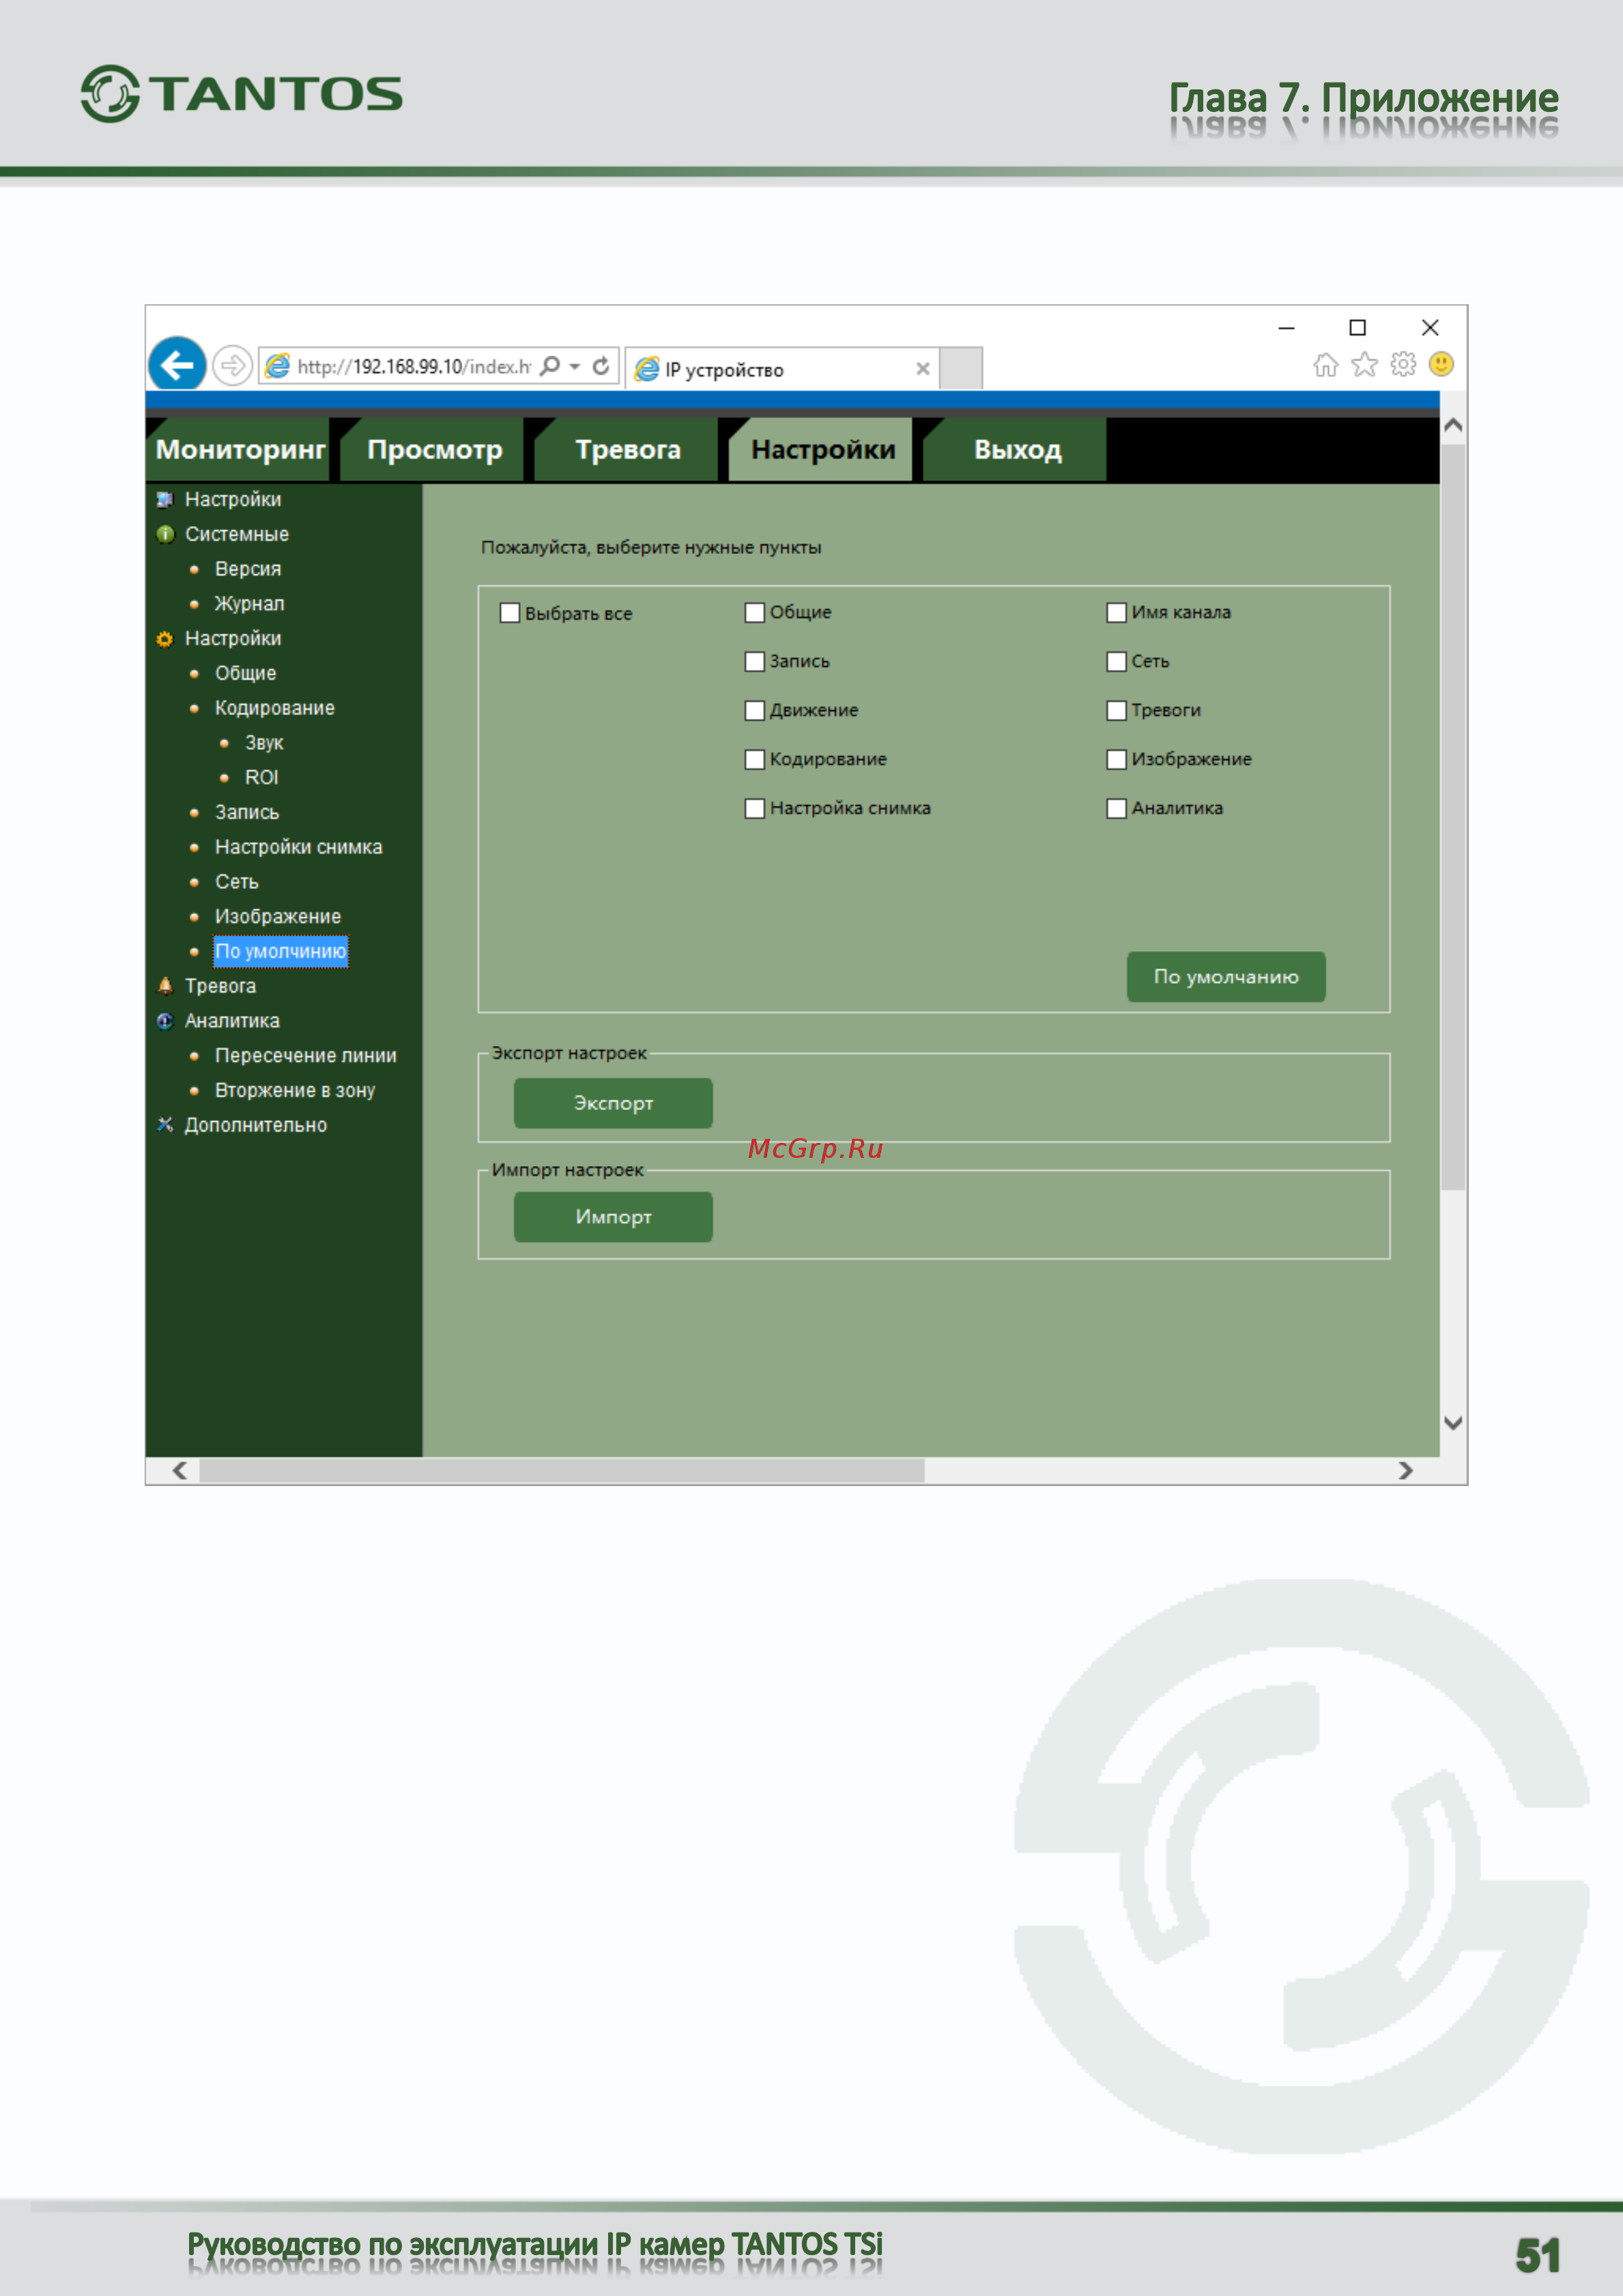Image resolution: width=1623 pixels, height=2296 pixels.
Task: Click the green 'По умолчанию' button
Action: click(x=1226, y=977)
